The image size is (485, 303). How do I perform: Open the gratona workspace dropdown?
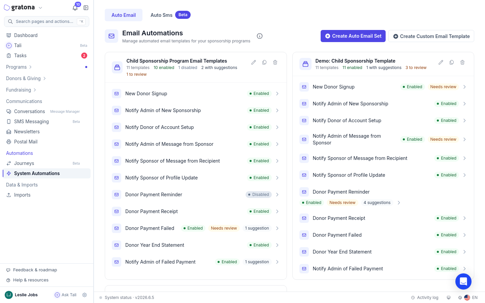tap(40, 8)
